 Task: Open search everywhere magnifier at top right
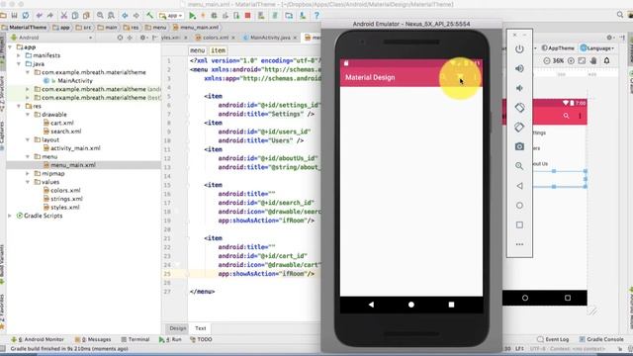(620, 15)
